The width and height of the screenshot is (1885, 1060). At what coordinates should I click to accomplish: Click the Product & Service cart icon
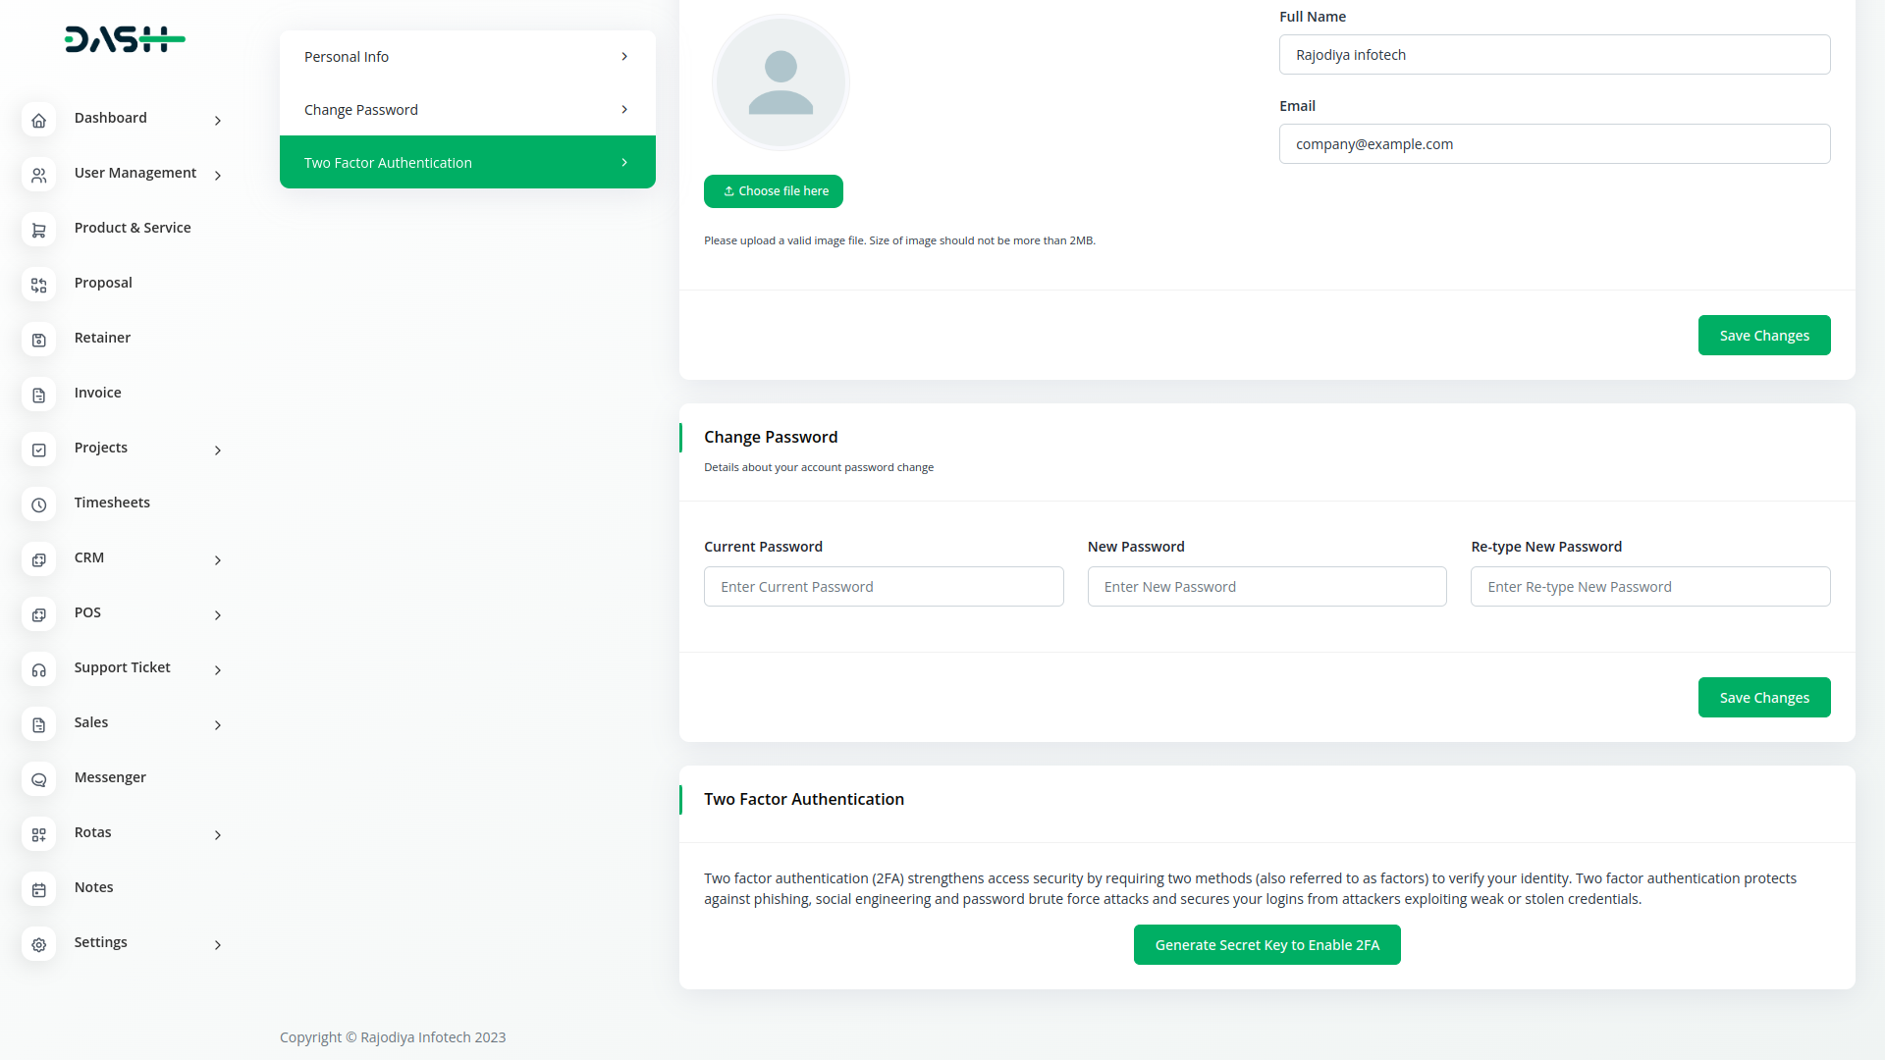coord(38,230)
